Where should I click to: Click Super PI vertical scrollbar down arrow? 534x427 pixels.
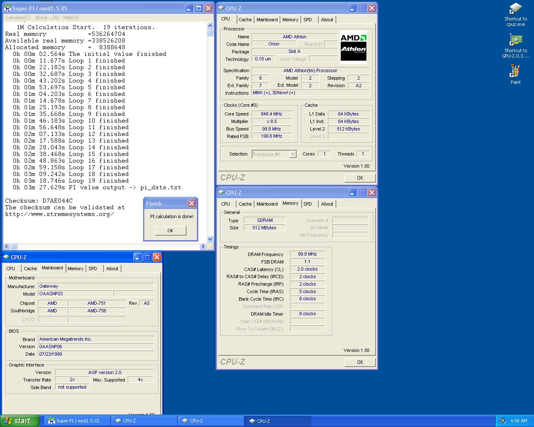point(210,239)
